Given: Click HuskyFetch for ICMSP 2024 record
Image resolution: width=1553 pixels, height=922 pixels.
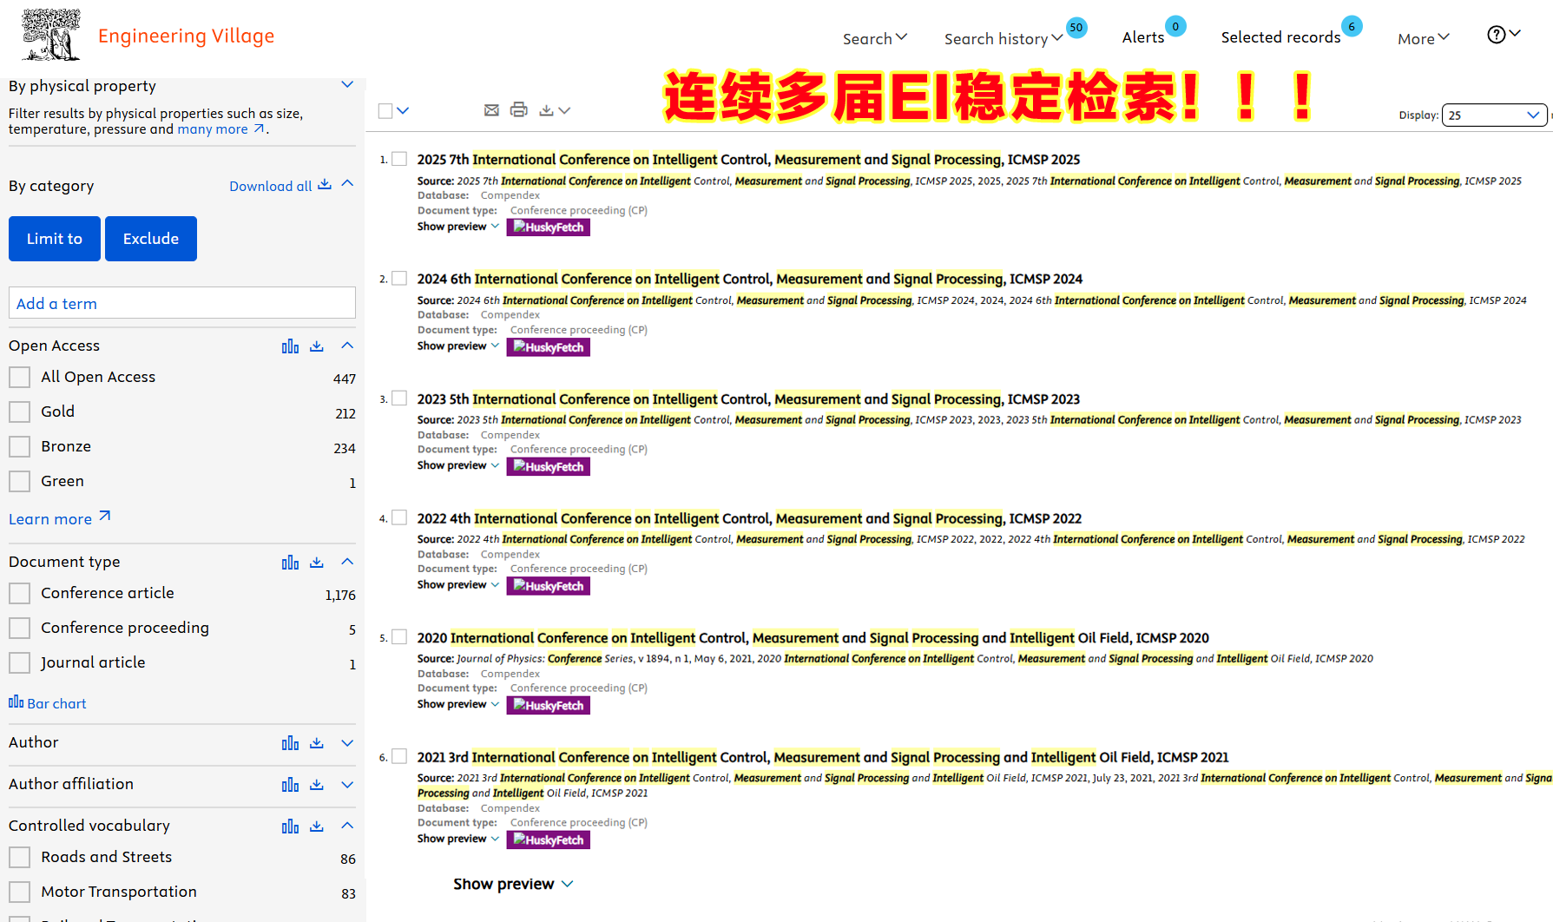Looking at the screenshot, I should coord(549,347).
